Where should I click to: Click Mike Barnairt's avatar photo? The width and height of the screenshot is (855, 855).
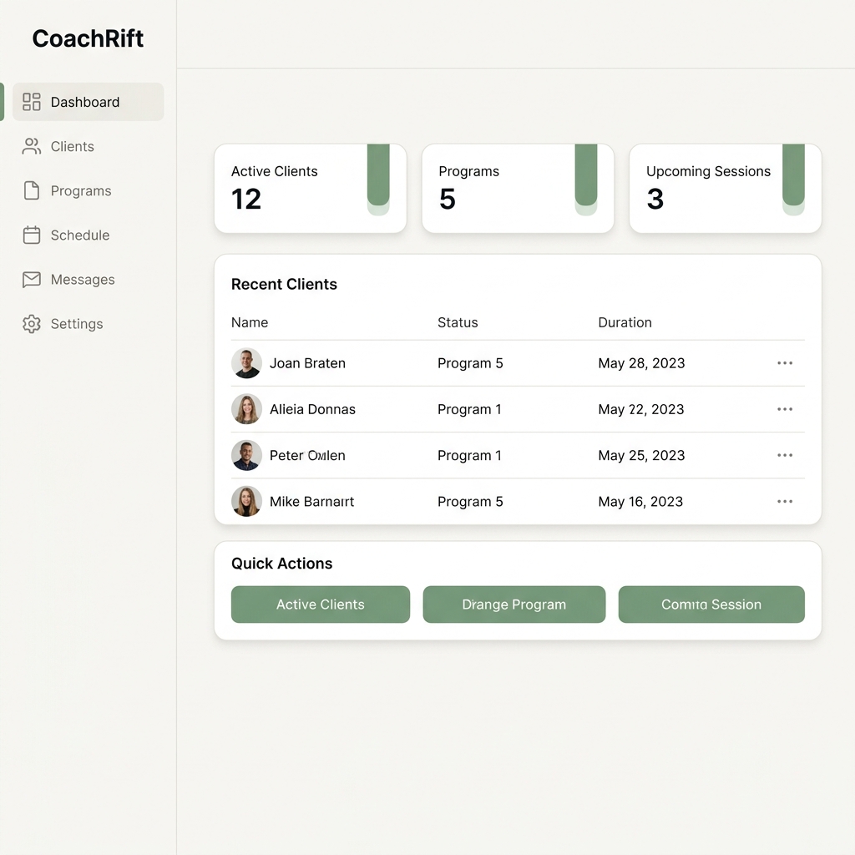coord(246,502)
